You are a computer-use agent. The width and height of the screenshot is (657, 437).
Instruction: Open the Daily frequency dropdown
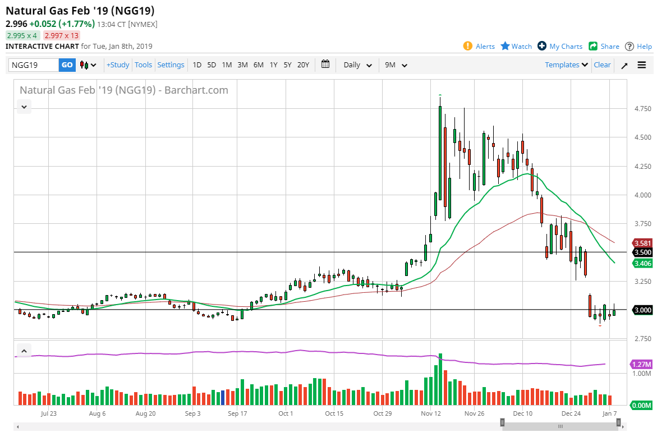click(x=357, y=65)
